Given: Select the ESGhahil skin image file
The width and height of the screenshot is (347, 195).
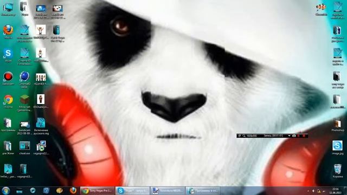Looking at the screenshot, I should tap(41, 101).
